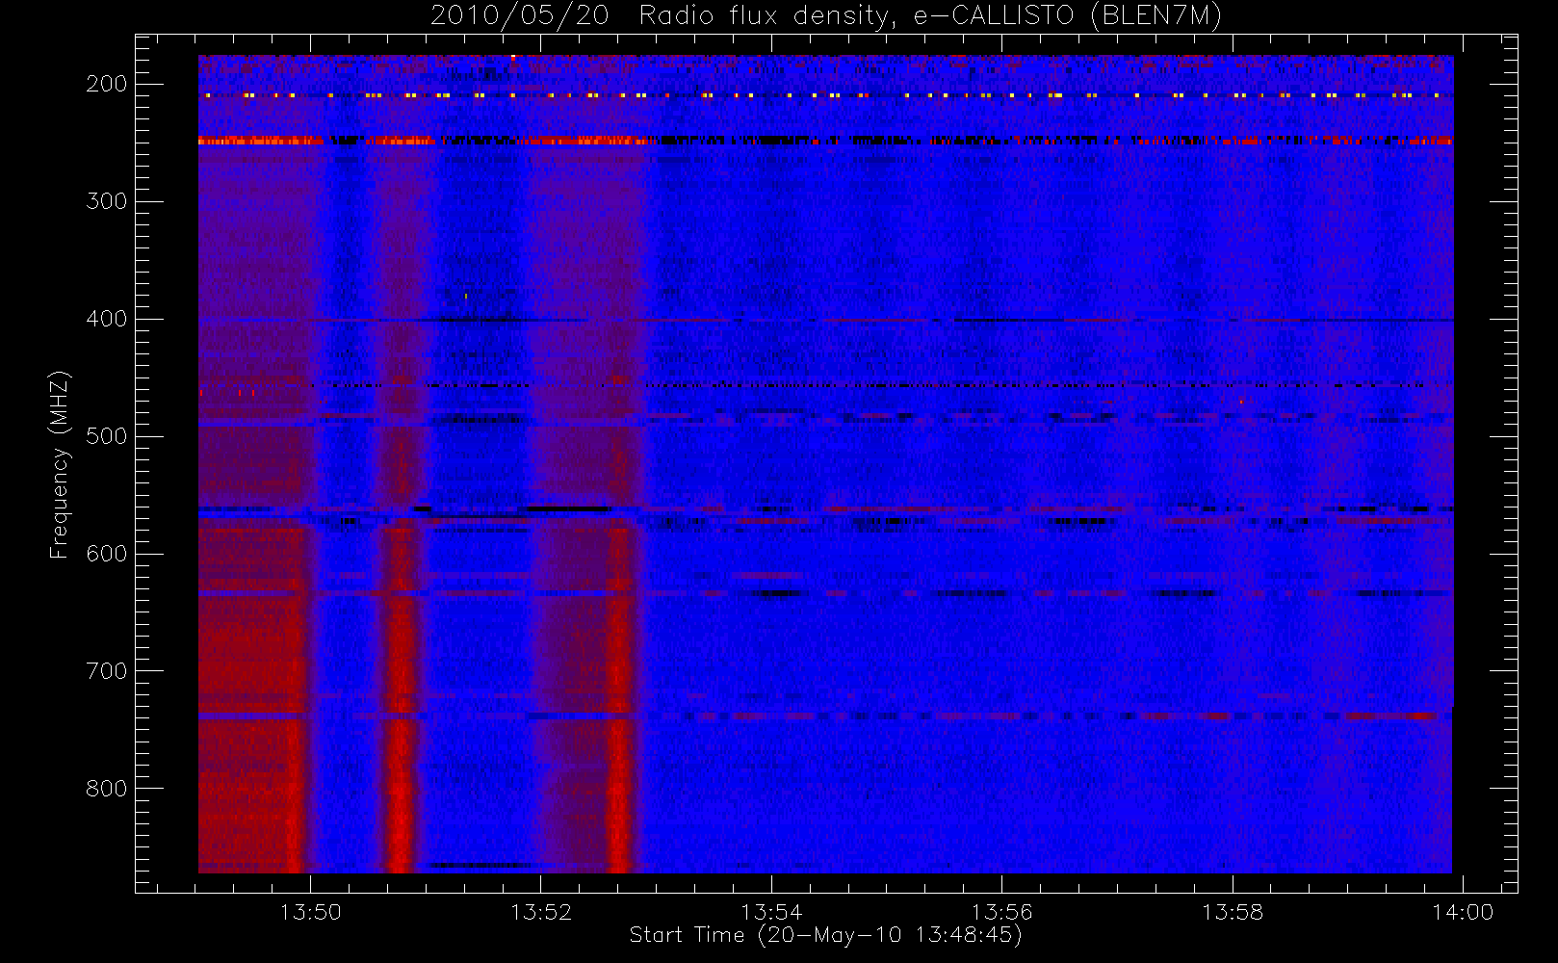1558x963 pixels.
Task: Click the 800 frequency tick label
Action: point(107,789)
